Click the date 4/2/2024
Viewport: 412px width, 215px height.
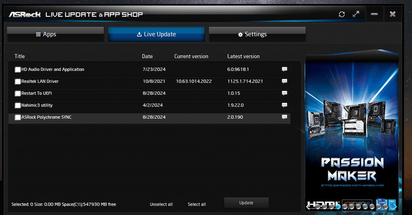pos(152,105)
